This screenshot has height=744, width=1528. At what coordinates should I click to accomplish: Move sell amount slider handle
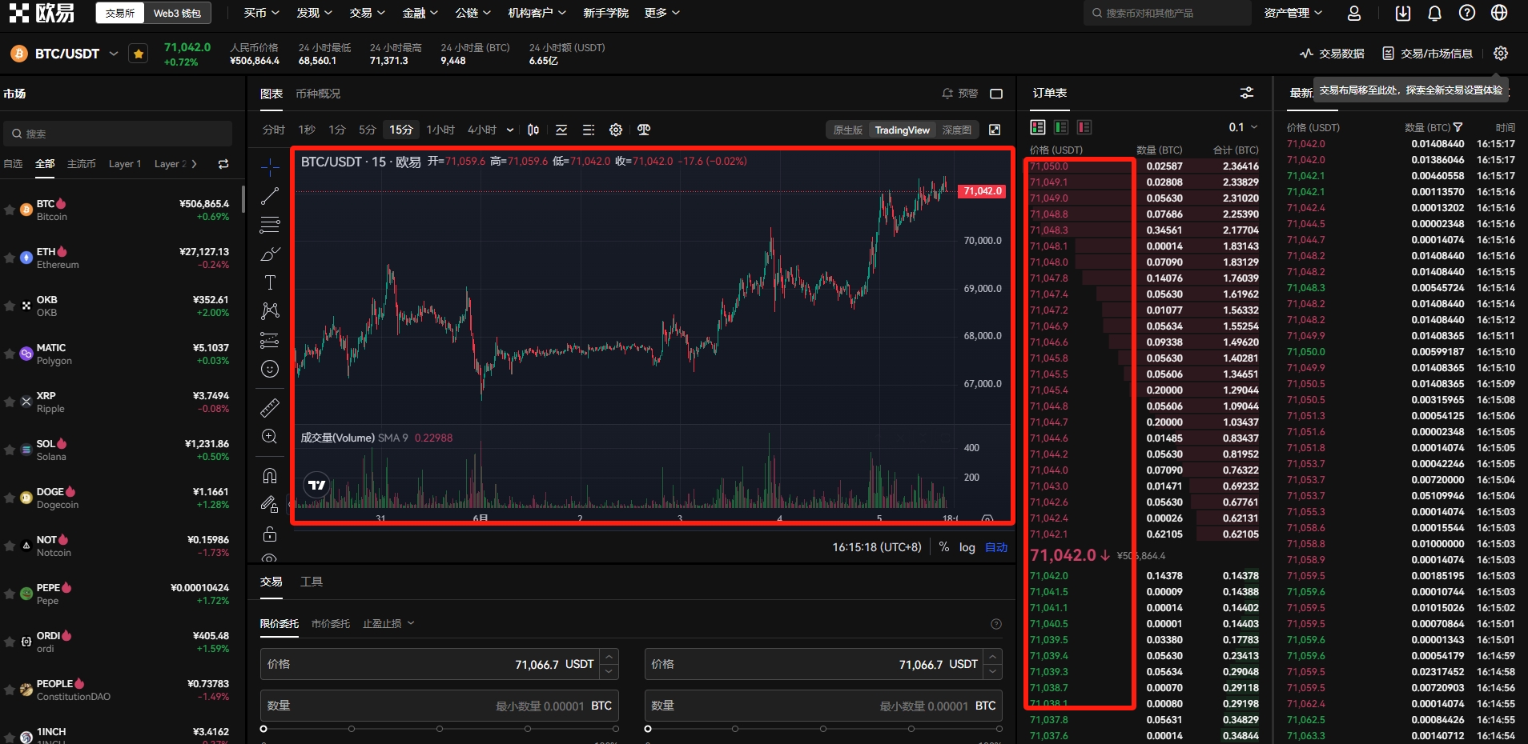click(648, 729)
